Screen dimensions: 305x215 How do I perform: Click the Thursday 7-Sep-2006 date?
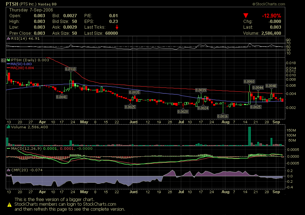click(31, 10)
